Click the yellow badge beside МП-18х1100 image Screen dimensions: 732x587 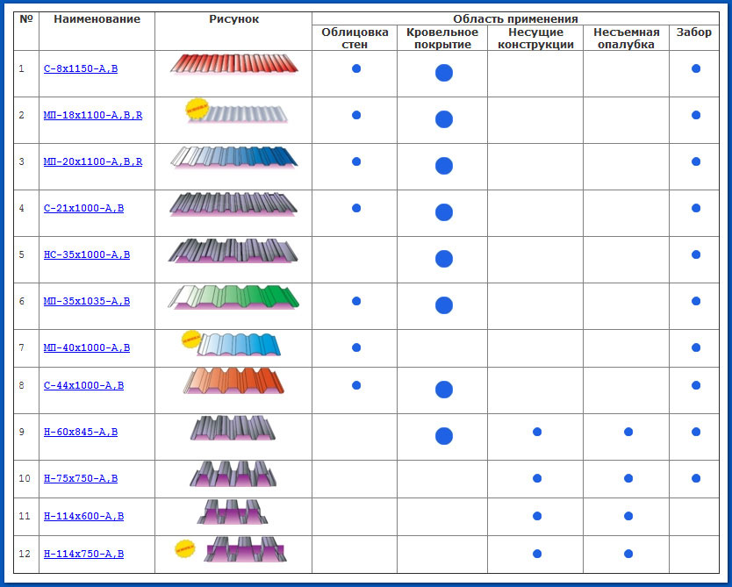(197, 108)
